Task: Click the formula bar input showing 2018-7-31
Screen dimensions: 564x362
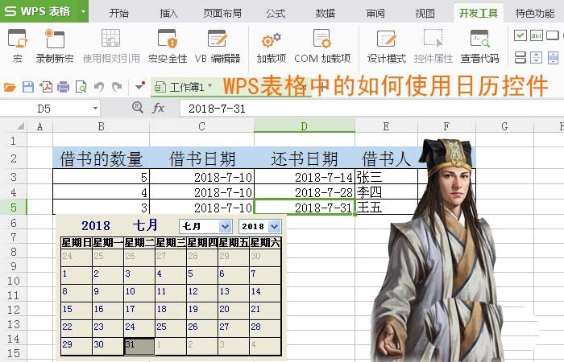Action: click(x=322, y=108)
